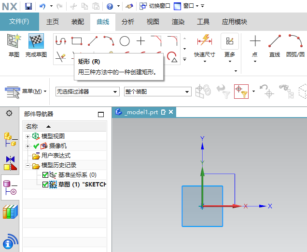
Task: Click the Save icon in quick access toolbar
Action: point(28,6)
